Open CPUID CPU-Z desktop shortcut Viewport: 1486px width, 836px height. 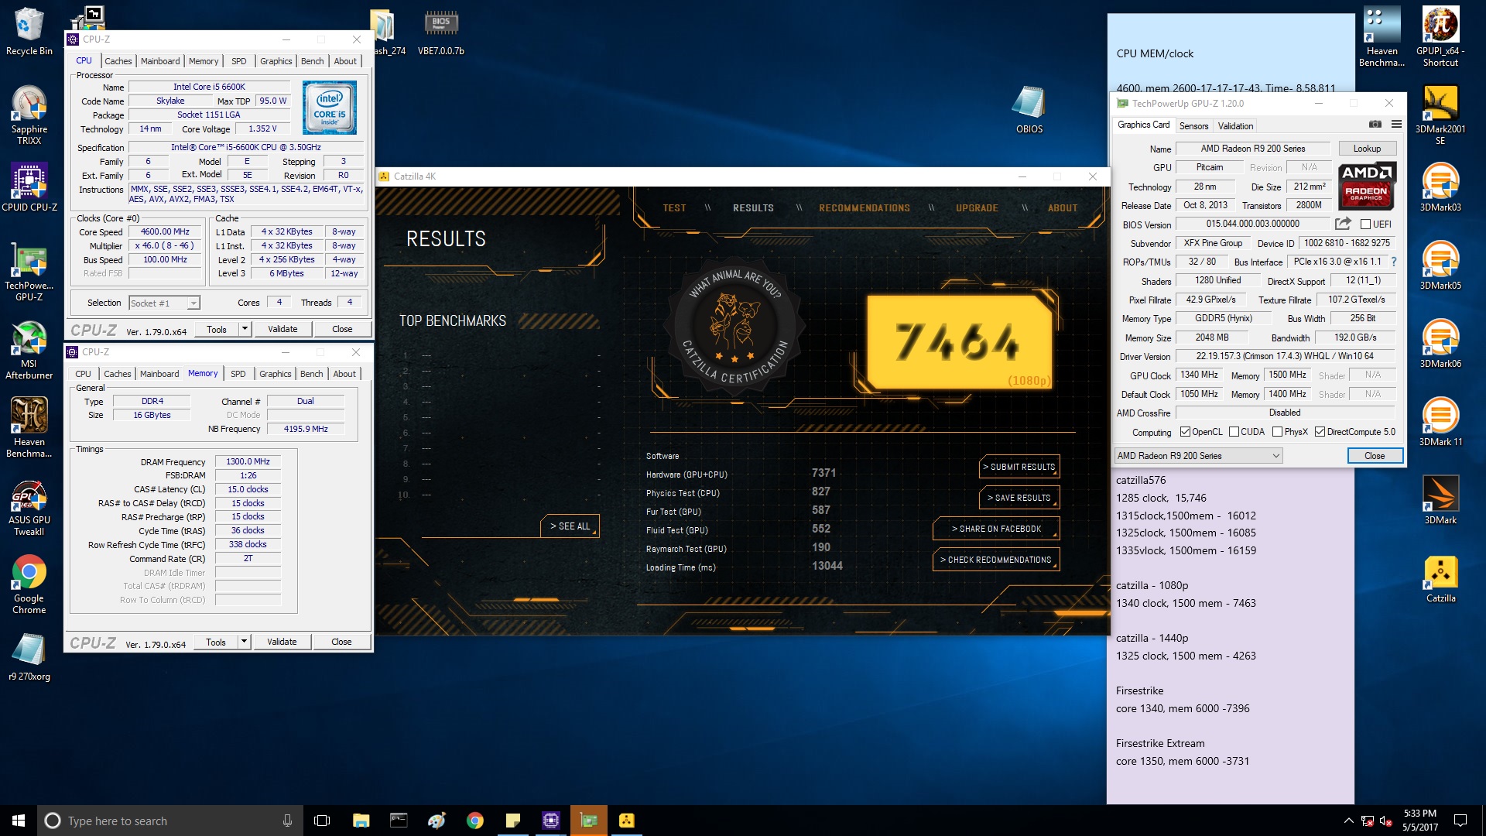tap(29, 187)
